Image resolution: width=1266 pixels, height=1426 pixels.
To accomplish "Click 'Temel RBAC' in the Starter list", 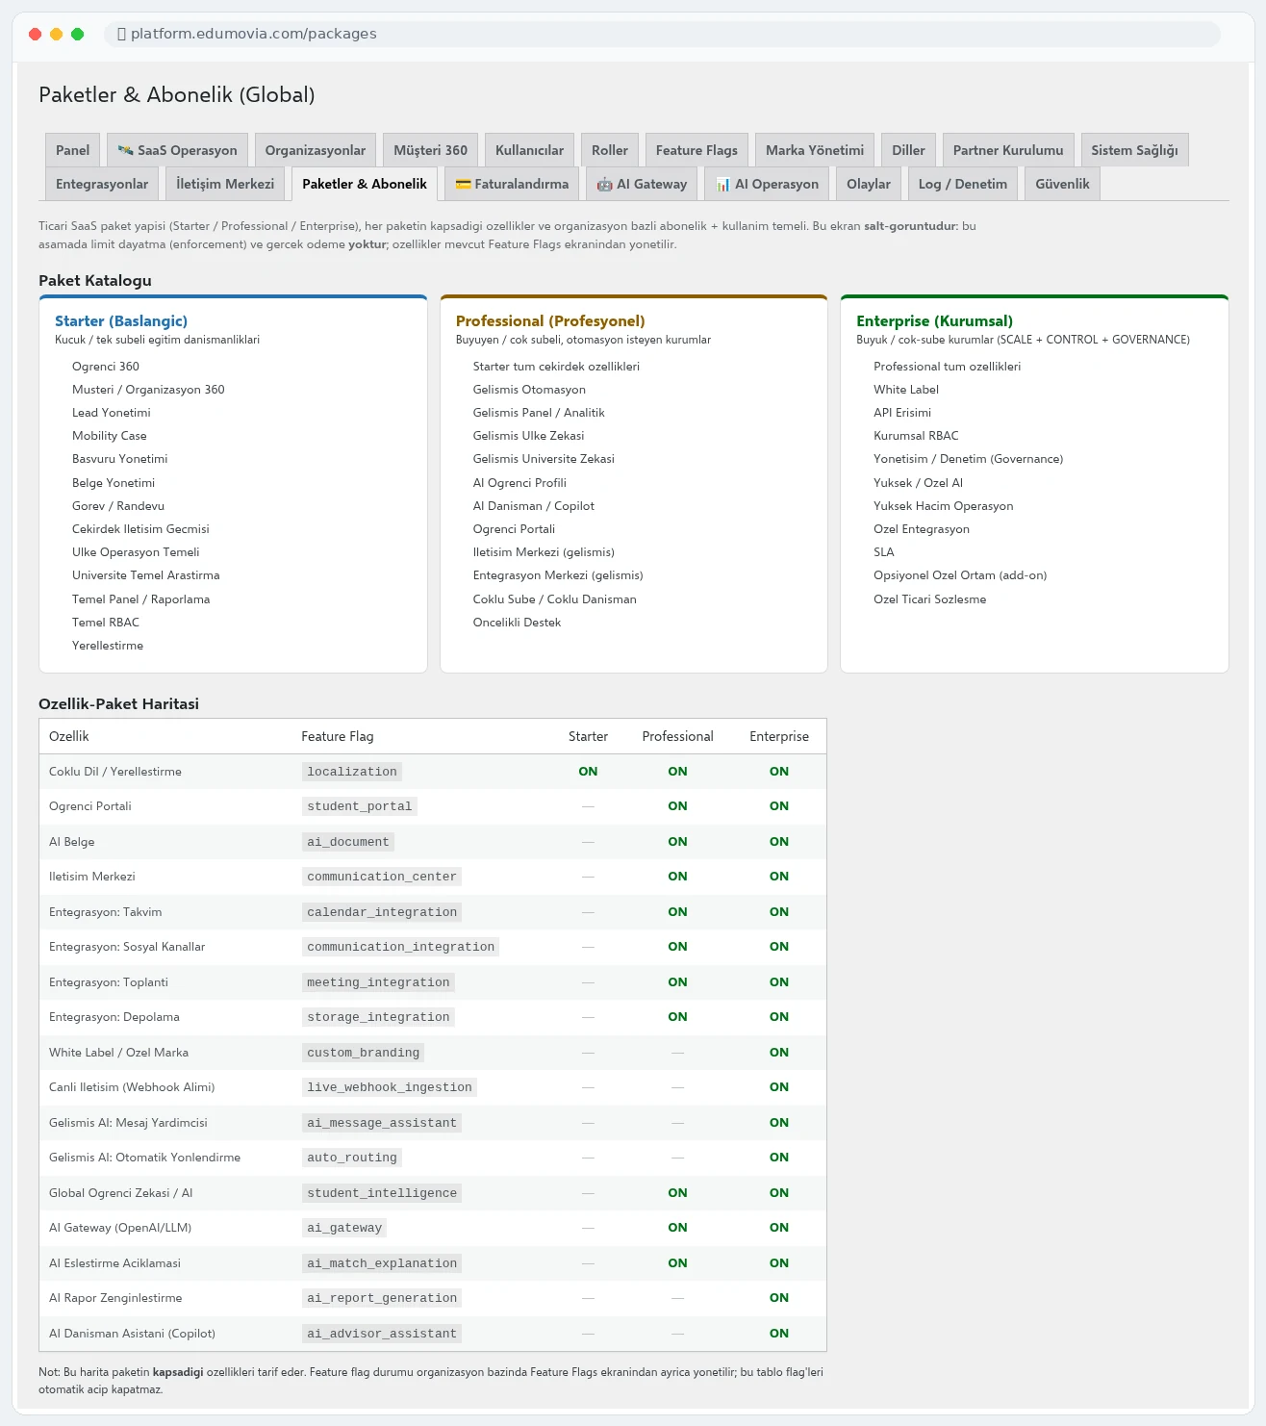I will click(x=106, y=623).
